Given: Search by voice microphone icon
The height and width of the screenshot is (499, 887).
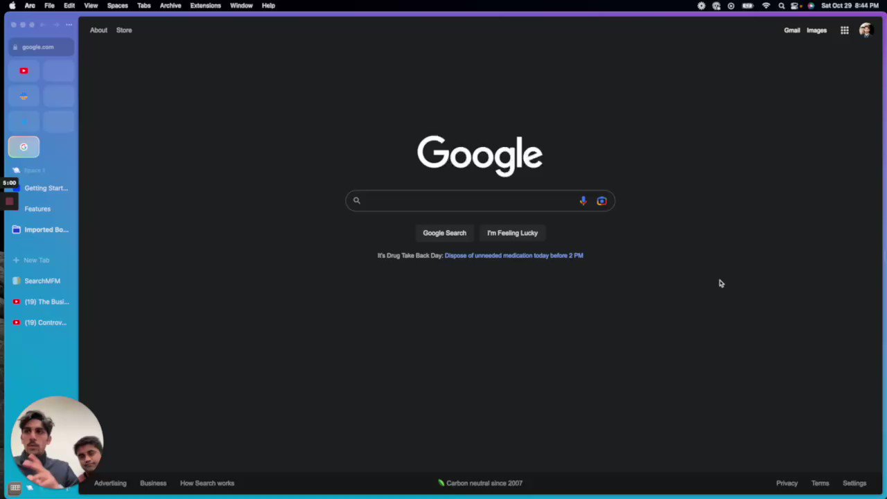Looking at the screenshot, I should [x=583, y=201].
